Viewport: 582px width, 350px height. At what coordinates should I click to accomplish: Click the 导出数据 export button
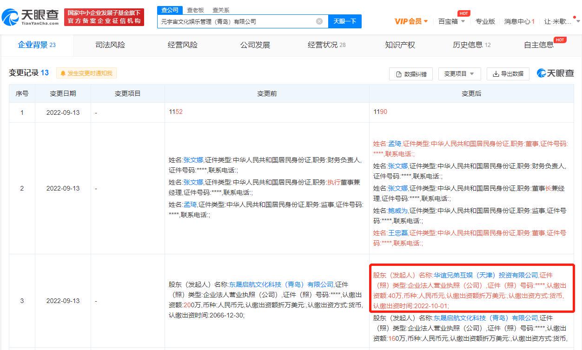508,73
